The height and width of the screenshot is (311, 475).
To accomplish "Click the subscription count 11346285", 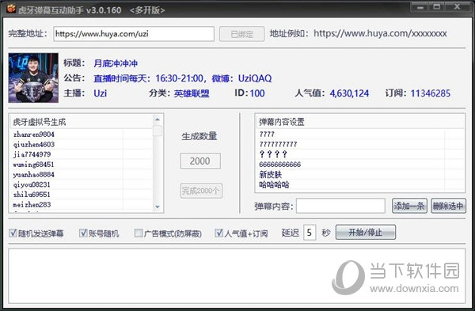I will pyautogui.click(x=431, y=93).
